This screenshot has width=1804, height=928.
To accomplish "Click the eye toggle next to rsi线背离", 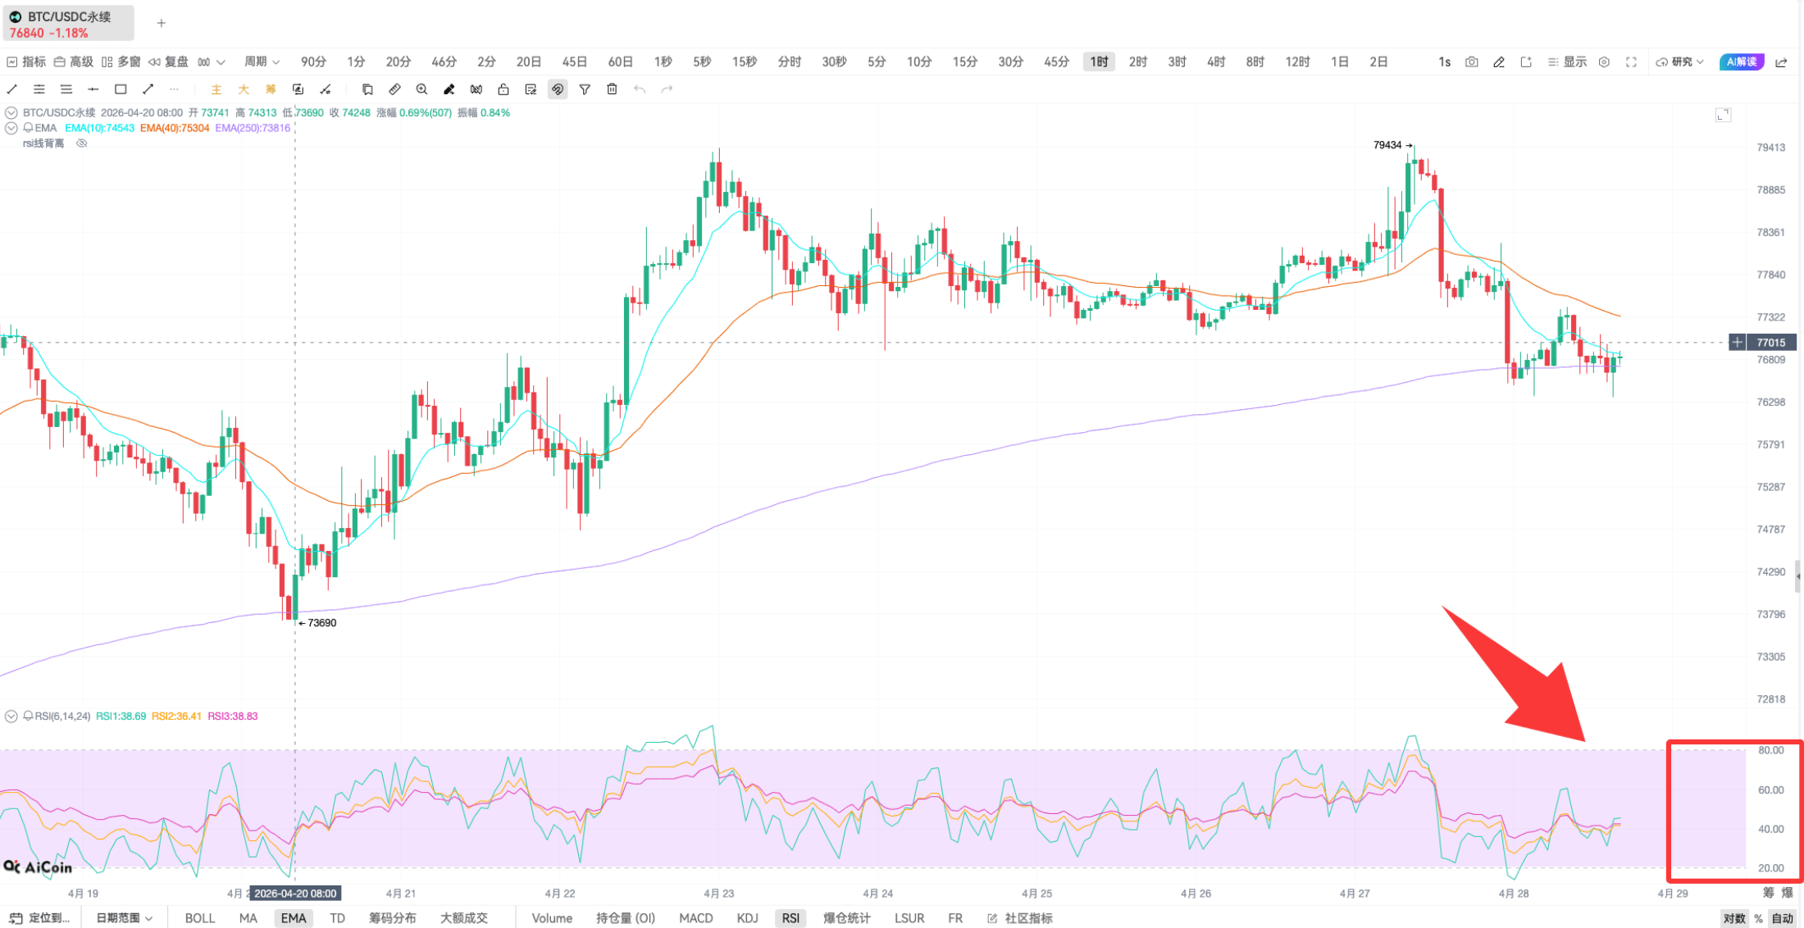I will click(x=81, y=143).
